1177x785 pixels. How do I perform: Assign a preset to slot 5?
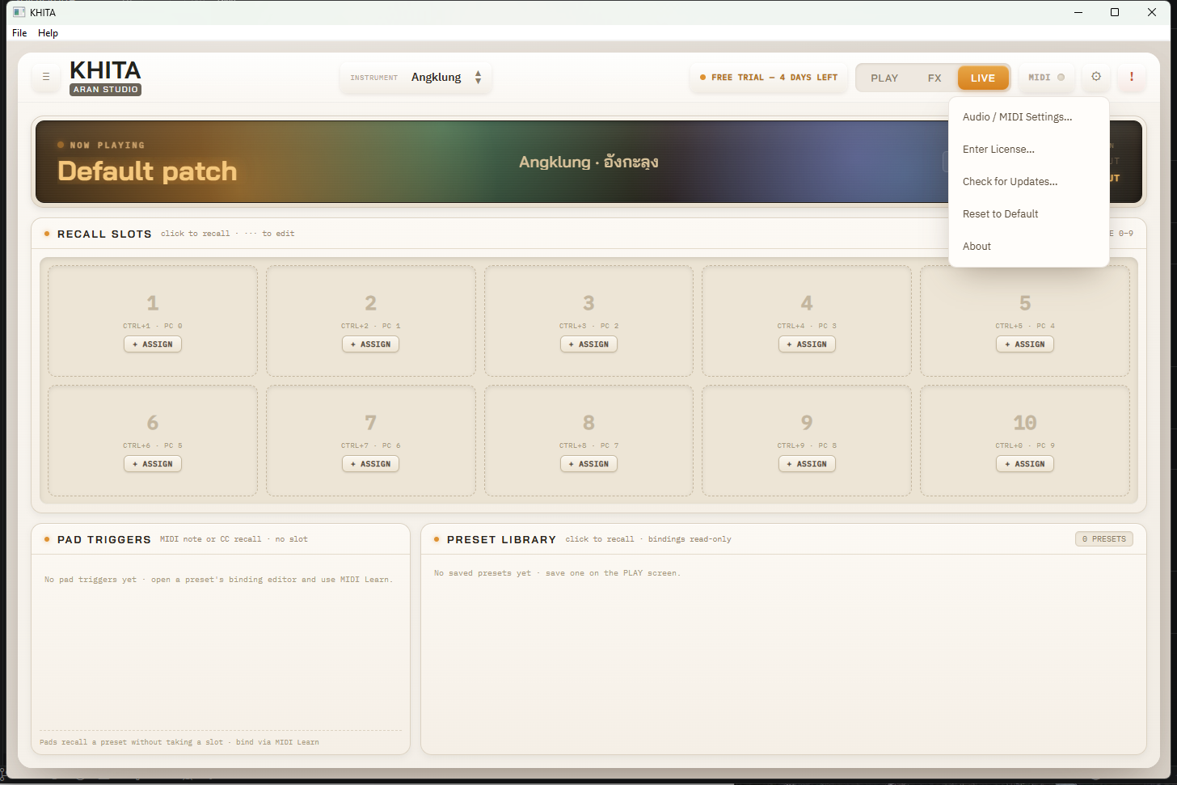pyautogui.click(x=1025, y=344)
